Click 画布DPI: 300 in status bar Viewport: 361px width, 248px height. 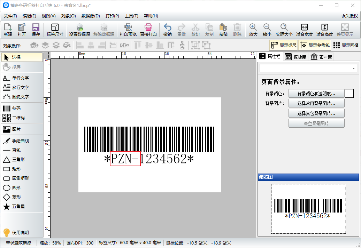80,243
